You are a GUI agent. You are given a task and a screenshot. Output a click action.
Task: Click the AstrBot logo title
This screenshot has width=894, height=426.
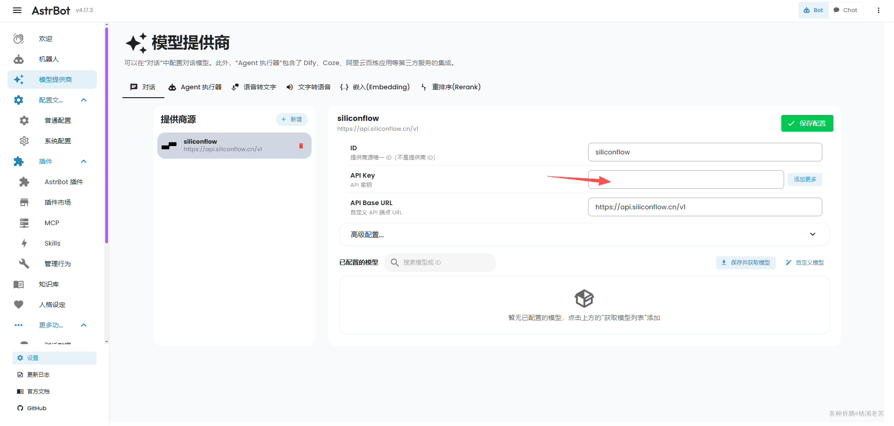tap(51, 10)
